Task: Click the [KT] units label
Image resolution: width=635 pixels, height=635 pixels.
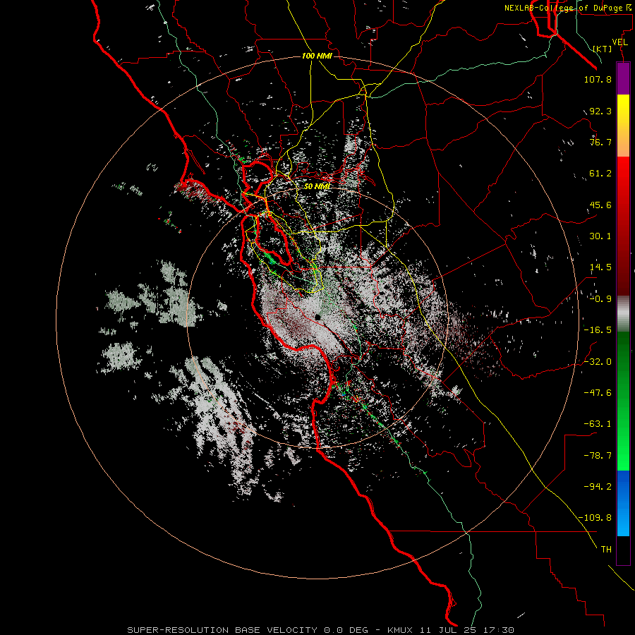Action: coord(603,49)
